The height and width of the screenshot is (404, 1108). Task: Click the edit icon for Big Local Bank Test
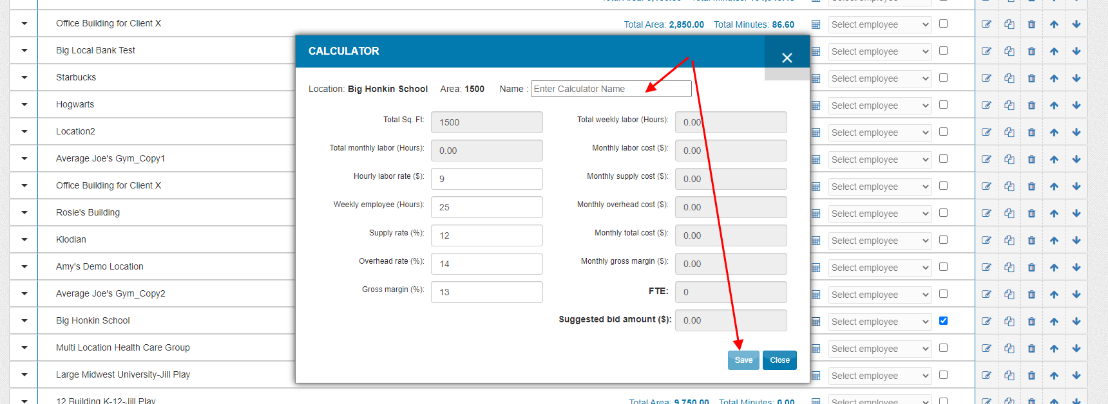(986, 51)
